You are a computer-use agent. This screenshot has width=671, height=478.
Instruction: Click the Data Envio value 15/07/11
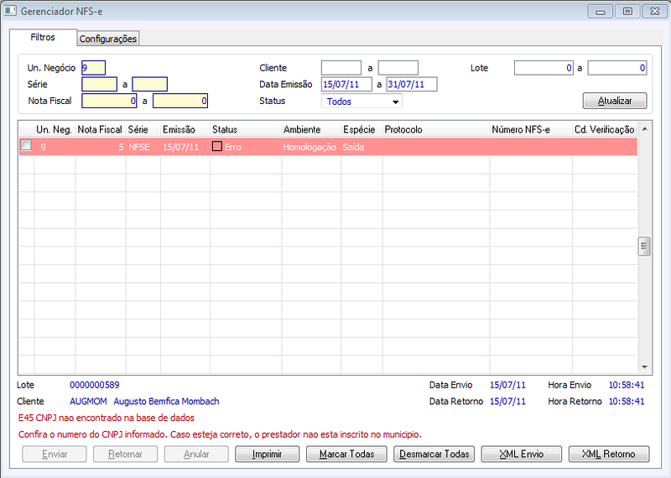[x=507, y=385]
